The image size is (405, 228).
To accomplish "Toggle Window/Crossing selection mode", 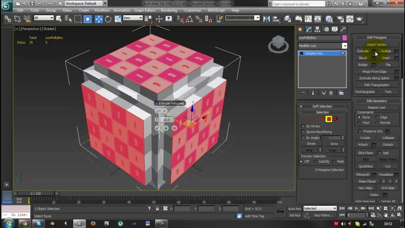I will [88, 19].
